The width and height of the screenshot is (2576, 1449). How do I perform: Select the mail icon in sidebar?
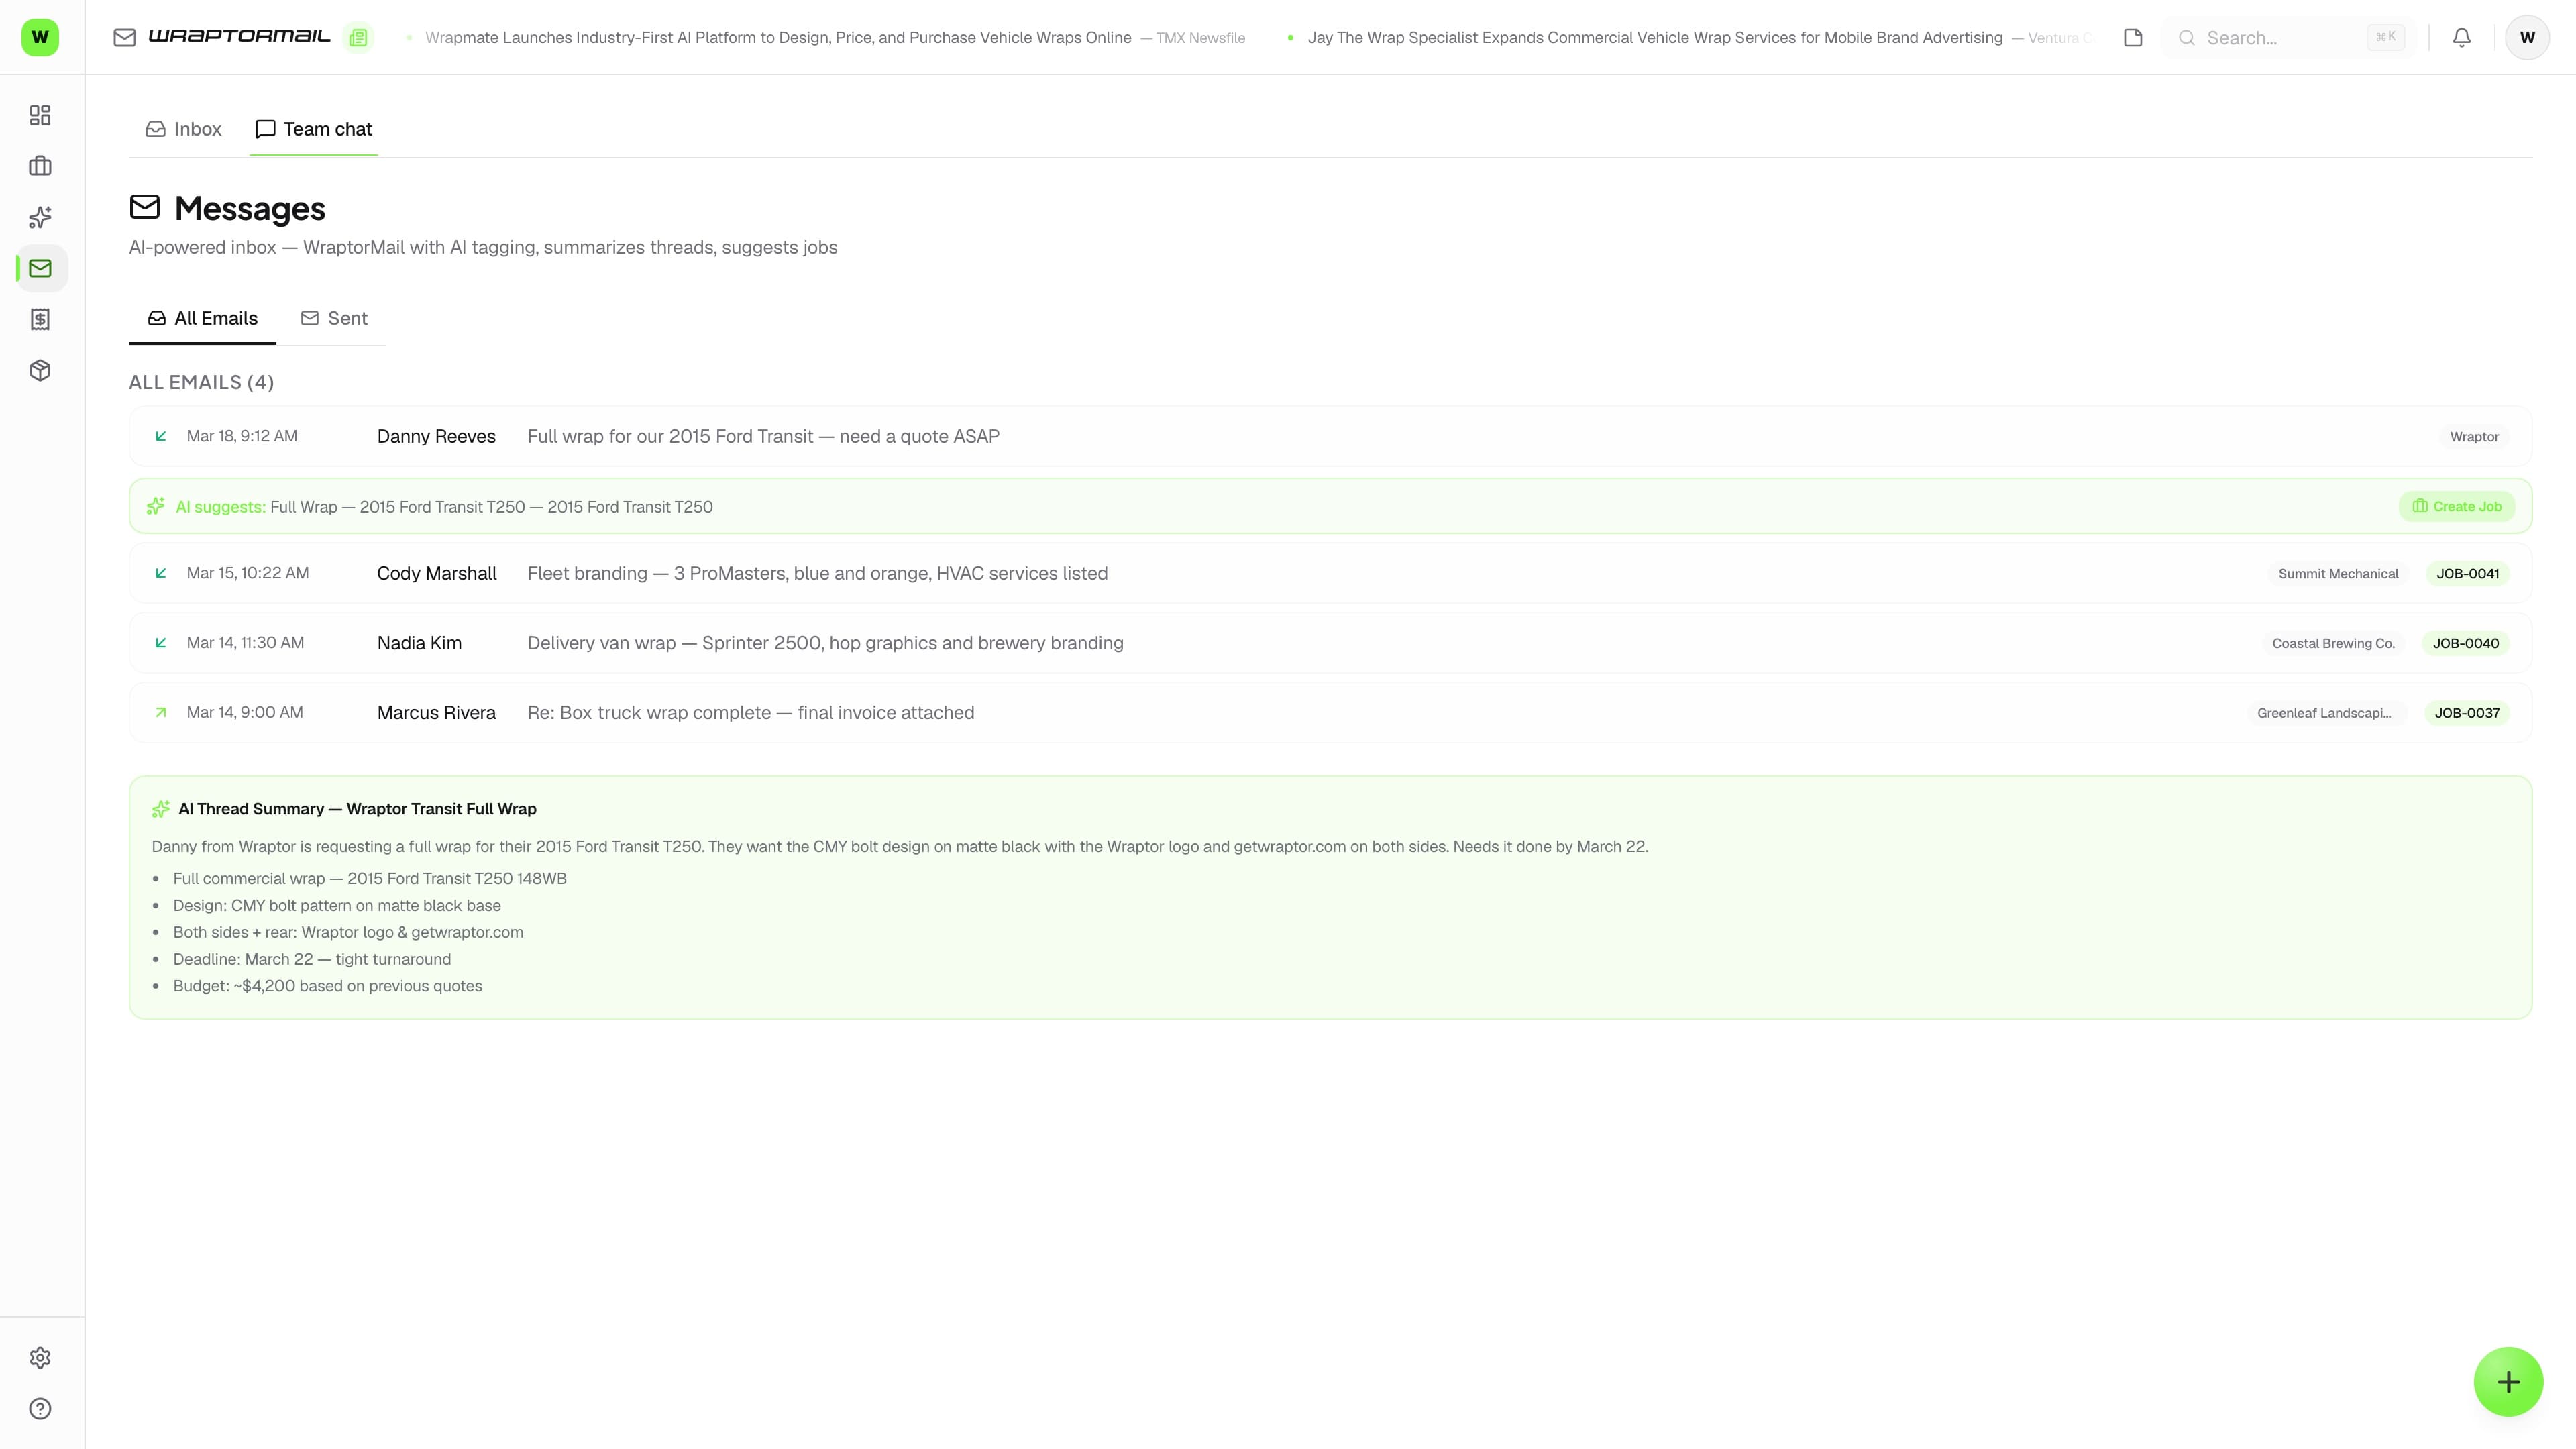click(40, 268)
